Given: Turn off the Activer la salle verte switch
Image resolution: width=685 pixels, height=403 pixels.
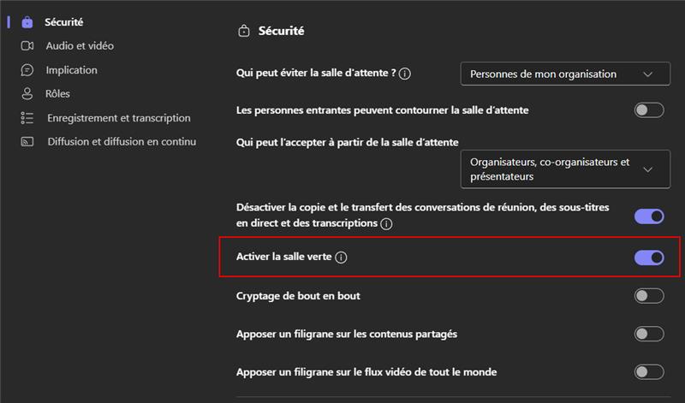Looking at the screenshot, I should pyautogui.click(x=649, y=258).
